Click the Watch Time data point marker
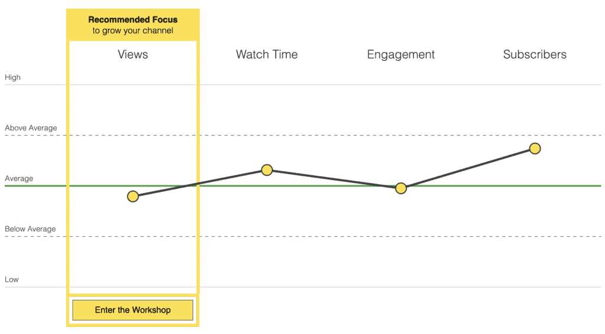This screenshot has width=605, height=334. (267, 170)
